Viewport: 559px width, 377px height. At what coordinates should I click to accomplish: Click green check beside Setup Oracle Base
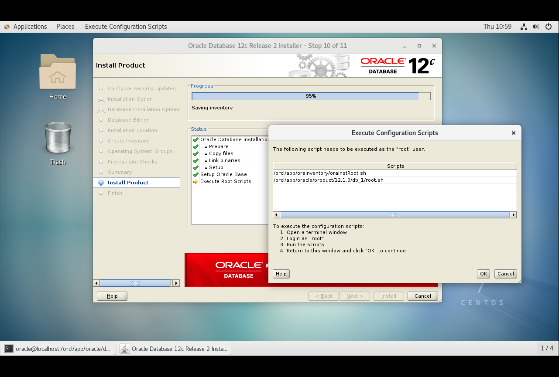click(195, 174)
